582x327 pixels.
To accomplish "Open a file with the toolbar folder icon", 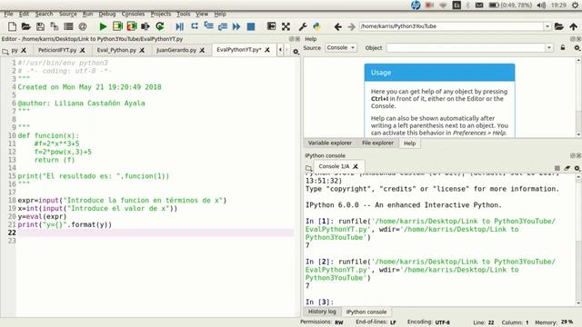I will [x=26, y=26].
